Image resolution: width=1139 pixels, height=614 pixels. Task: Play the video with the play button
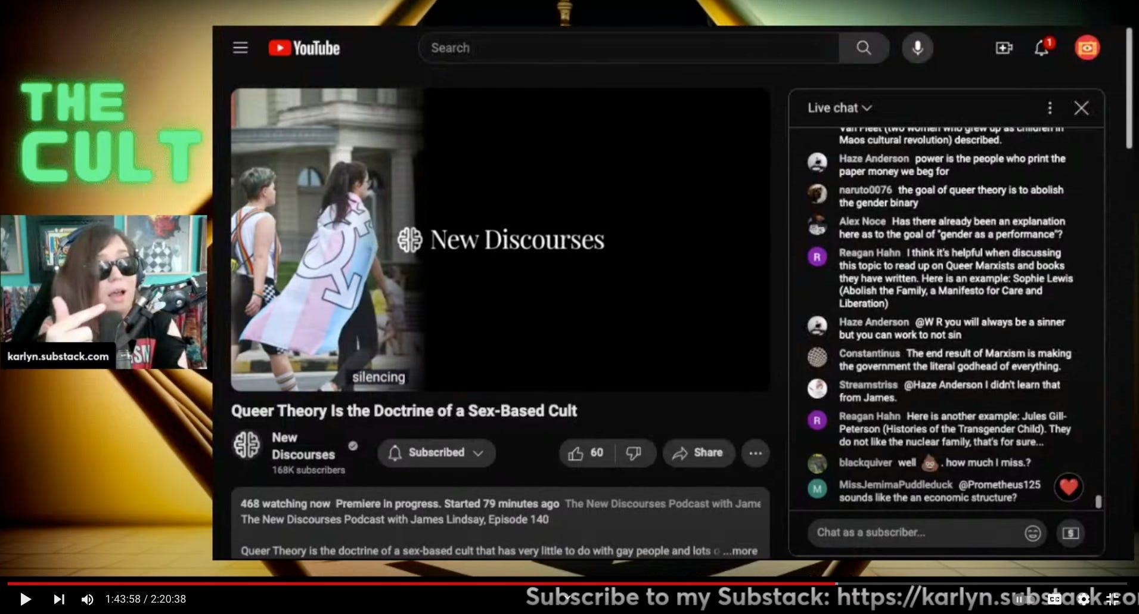25,599
